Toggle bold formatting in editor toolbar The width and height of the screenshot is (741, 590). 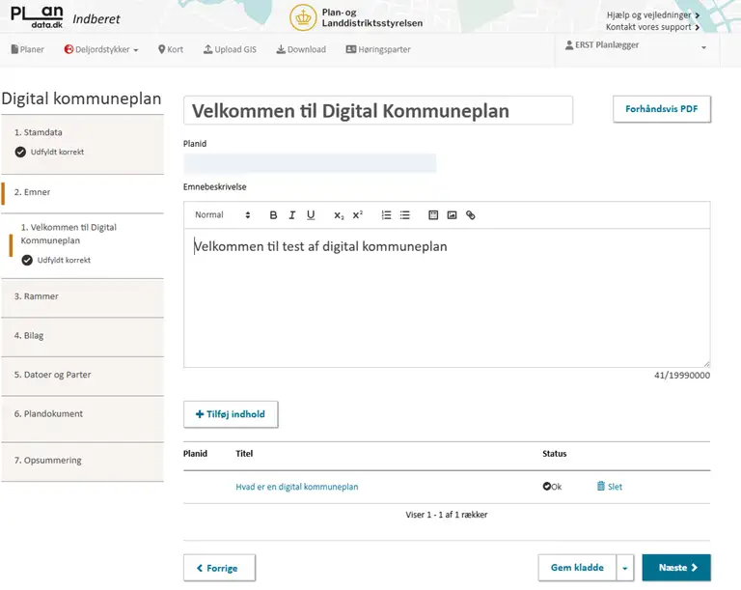pos(273,215)
